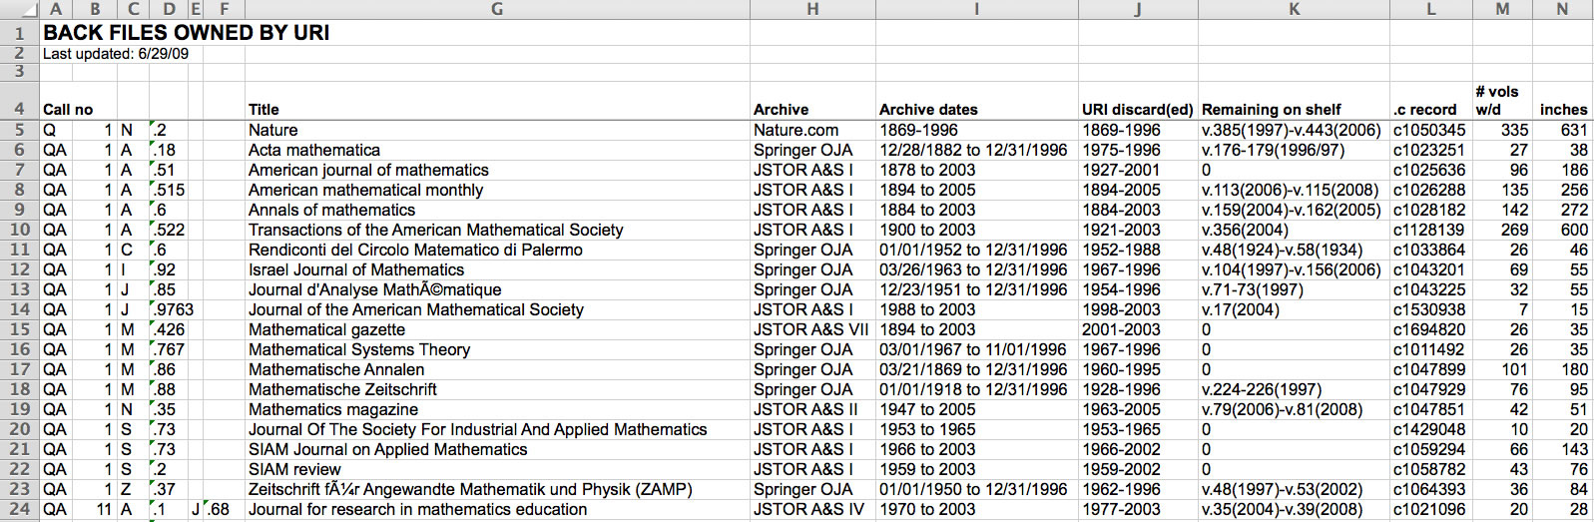The height and width of the screenshot is (522, 1594).
Task: Click the 'Last updated: 6/29/09' cell
Action: click(x=116, y=54)
